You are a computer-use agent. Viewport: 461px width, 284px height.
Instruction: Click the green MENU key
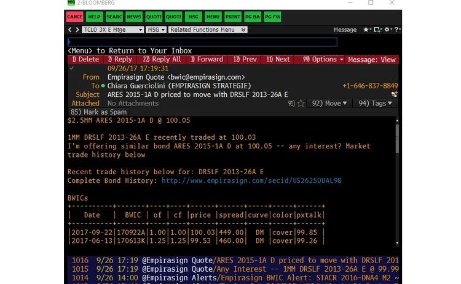click(213, 17)
